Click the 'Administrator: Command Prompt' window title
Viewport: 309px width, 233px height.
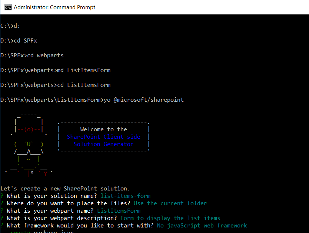point(54,7)
